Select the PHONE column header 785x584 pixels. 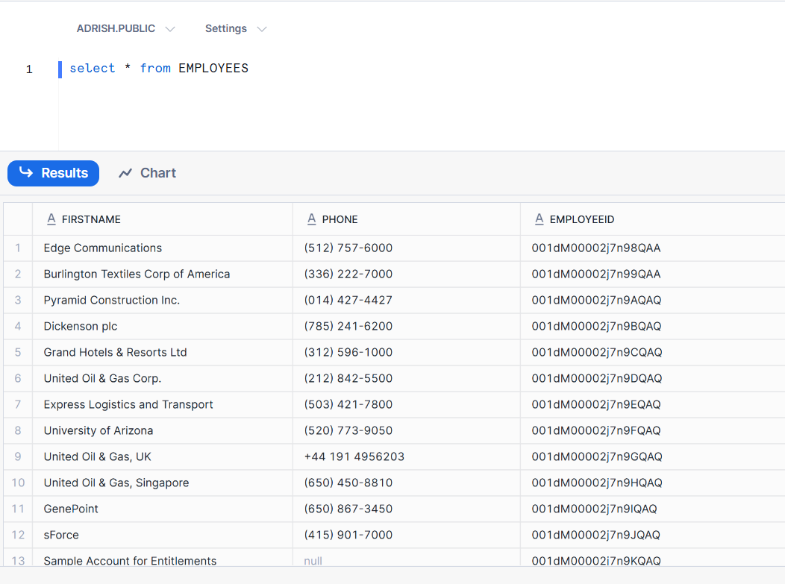pos(340,219)
